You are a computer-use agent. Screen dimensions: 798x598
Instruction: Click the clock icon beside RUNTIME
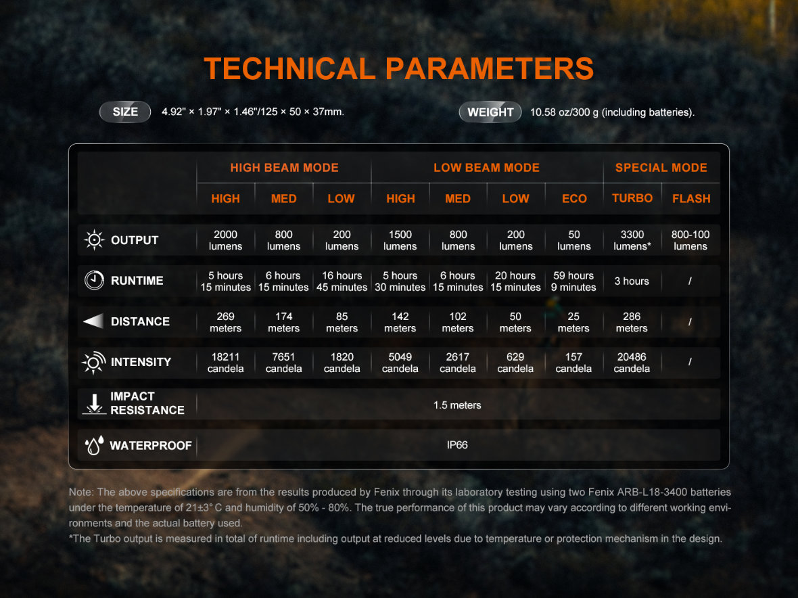(94, 281)
